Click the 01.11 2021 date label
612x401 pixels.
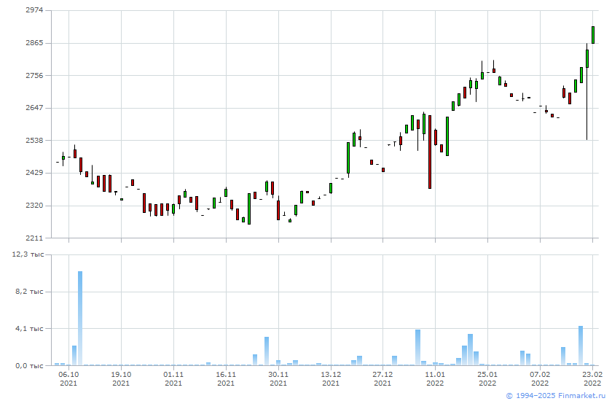[173, 378]
